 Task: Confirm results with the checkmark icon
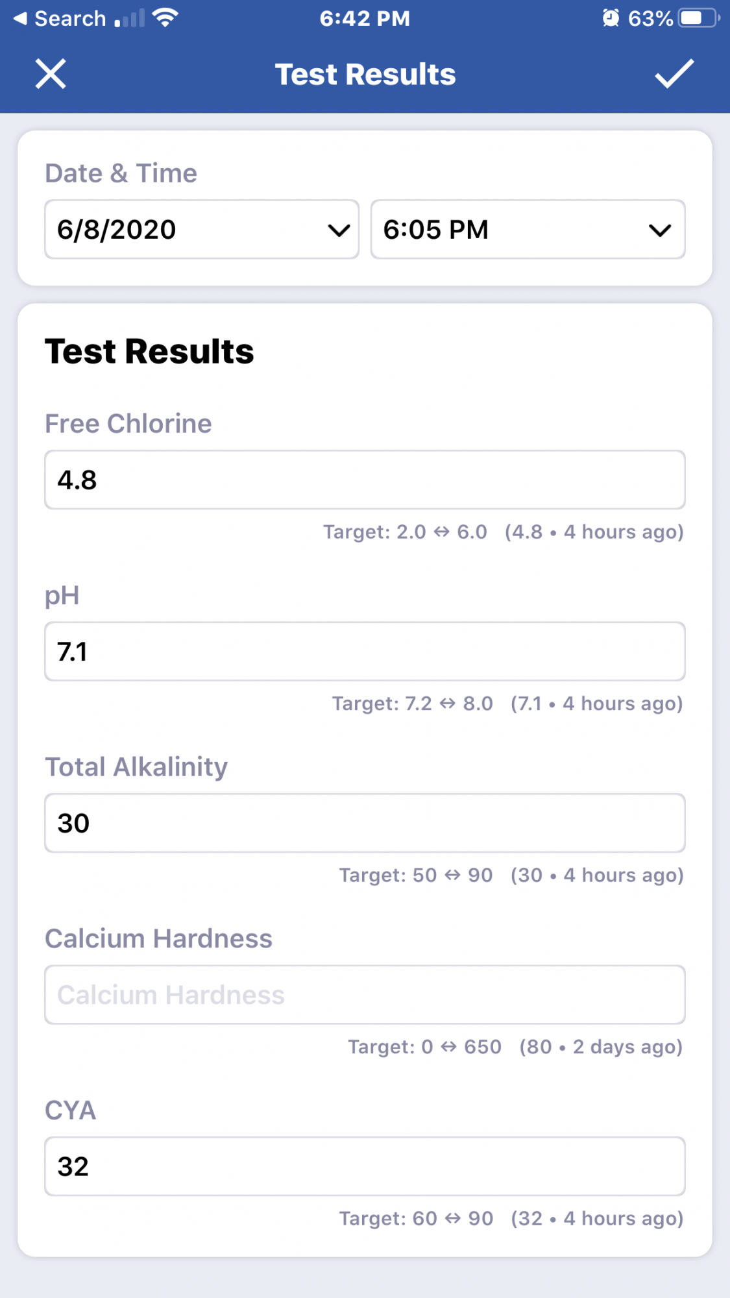(x=674, y=73)
